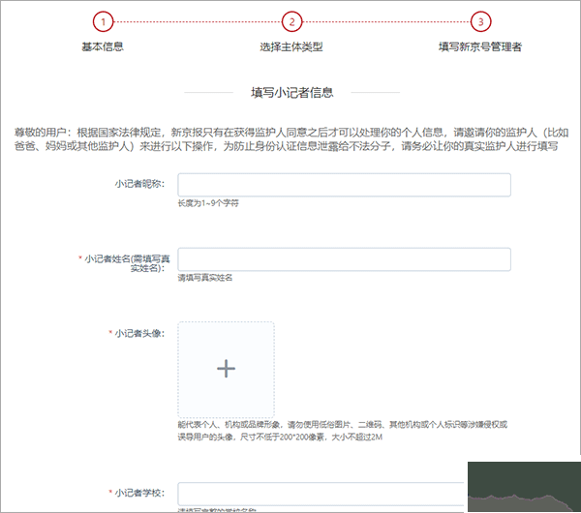Image resolution: width=581 pixels, height=513 pixels.
Task: Click the 小记者昵称 label
Action: coord(139,184)
